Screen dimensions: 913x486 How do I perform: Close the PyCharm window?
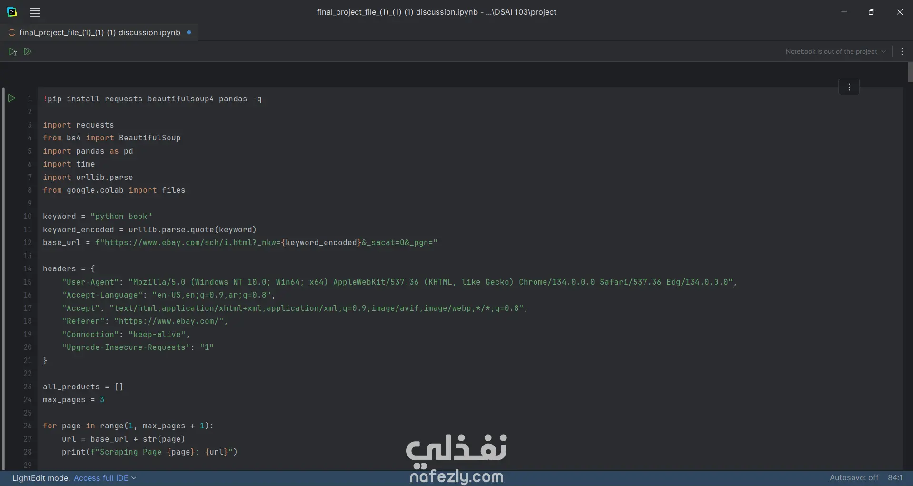tap(899, 12)
